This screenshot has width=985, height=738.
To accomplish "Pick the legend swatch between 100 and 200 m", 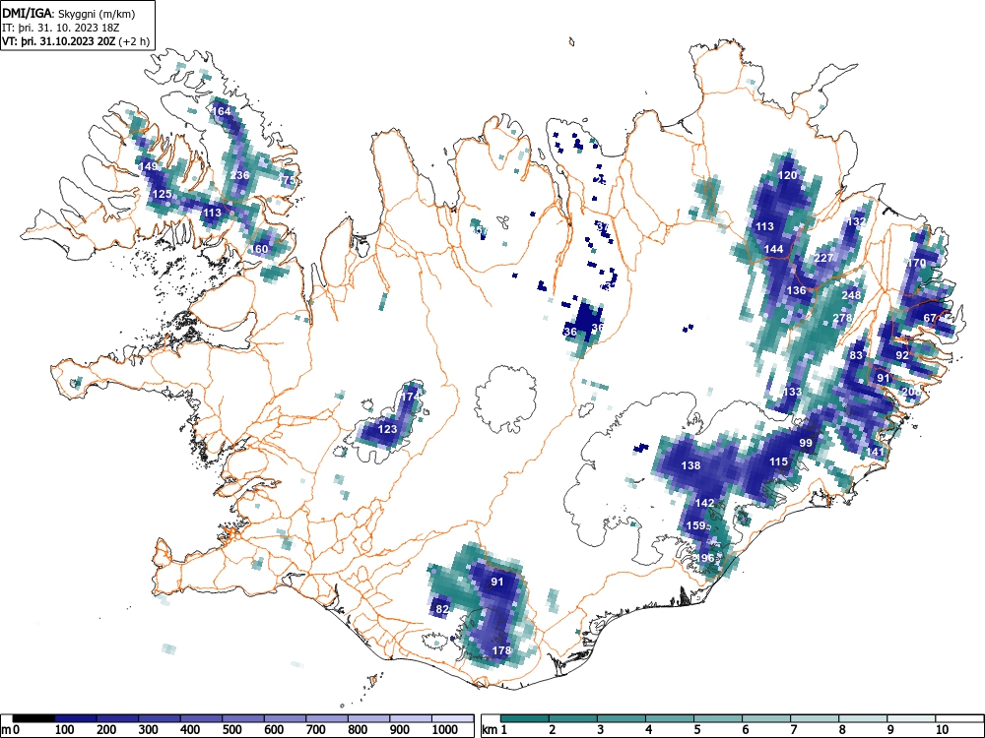I will 76,718.
